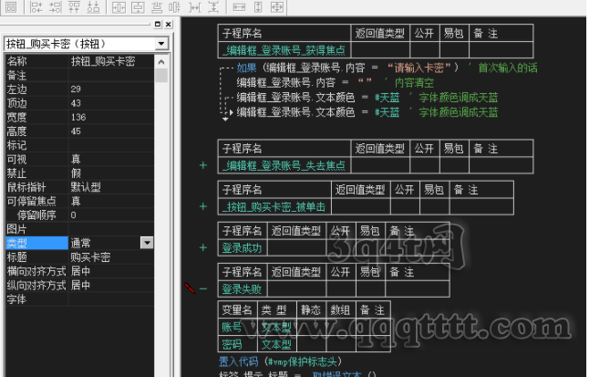Click the 禁止 property value 假
This screenshot has width=589, height=377.
point(76,173)
